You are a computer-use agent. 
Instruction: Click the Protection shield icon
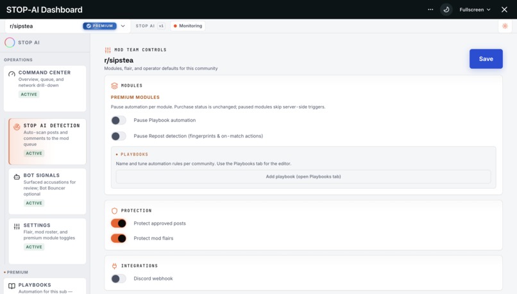pos(114,211)
